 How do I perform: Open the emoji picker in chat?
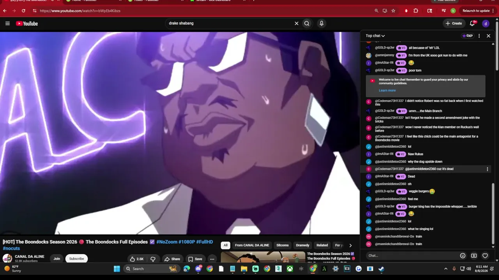[463, 255]
